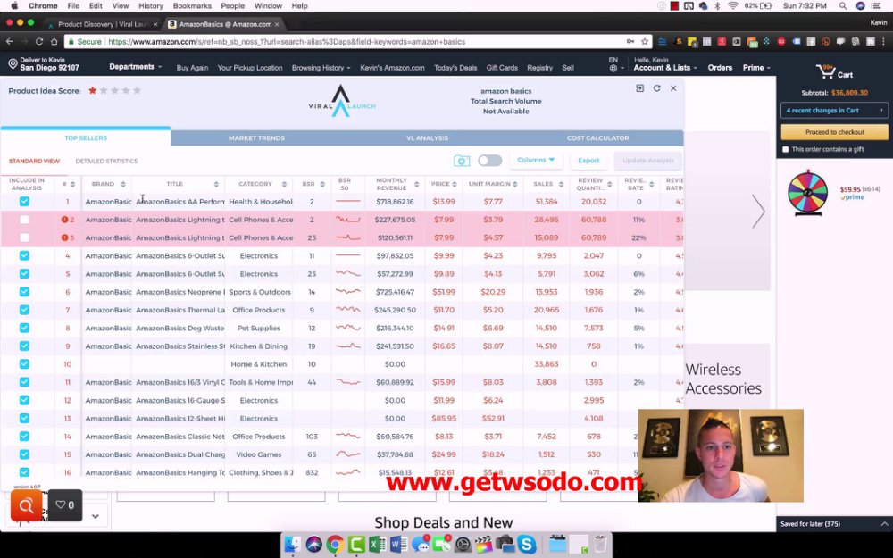Uncheck include in analysis for row 4

click(24, 255)
